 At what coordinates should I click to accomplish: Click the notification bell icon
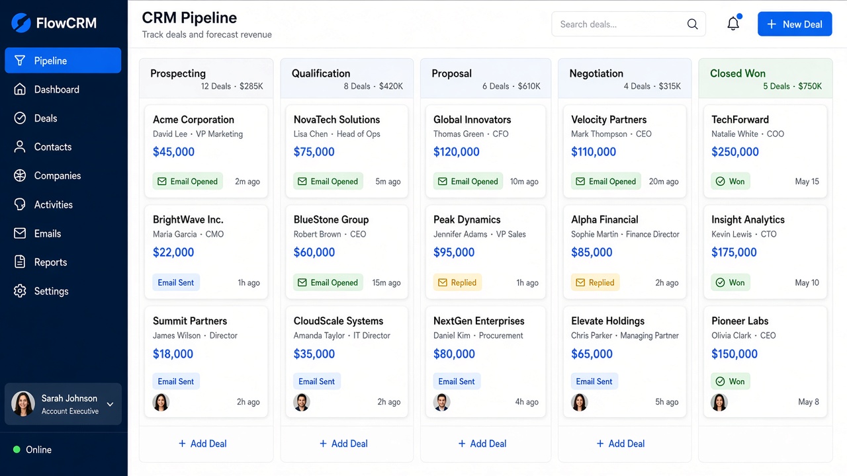pos(733,24)
